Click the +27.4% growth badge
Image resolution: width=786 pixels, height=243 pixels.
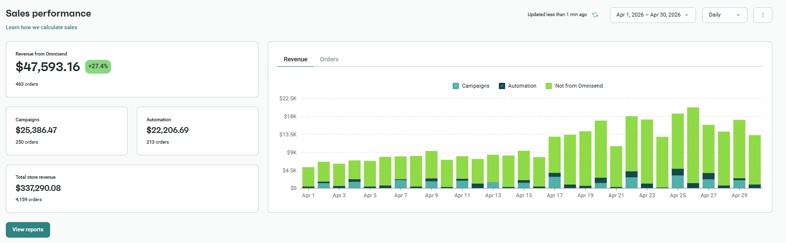point(98,67)
